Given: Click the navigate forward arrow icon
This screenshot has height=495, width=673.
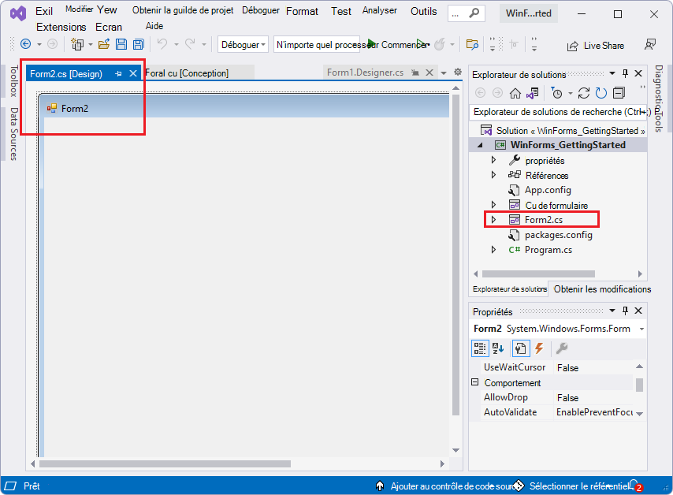Looking at the screenshot, I should (x=52, y=44).
